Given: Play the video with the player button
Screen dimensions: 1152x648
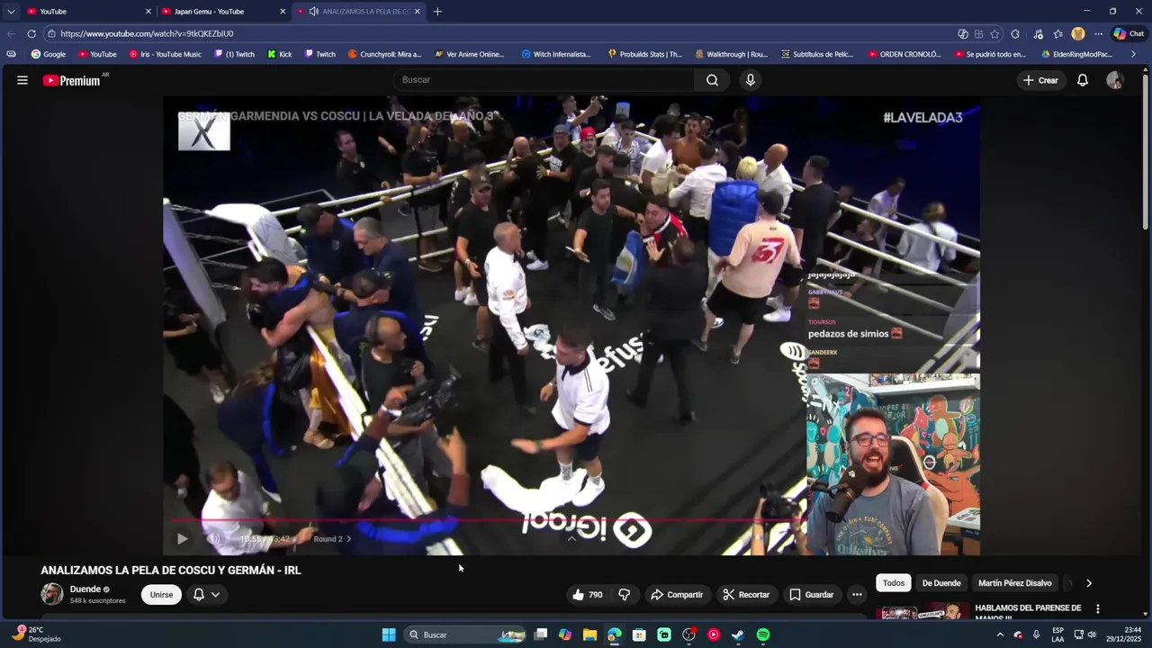Looking at the screenshot, I should point(182,539).
